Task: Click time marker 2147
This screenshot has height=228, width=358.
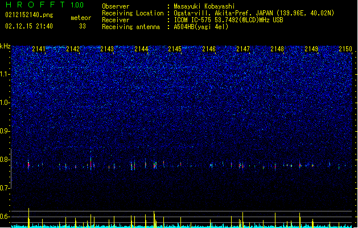Action: [x=243, y=49]
